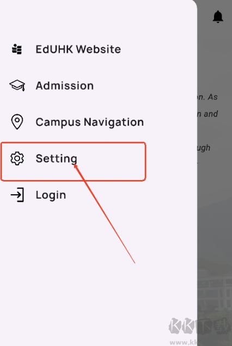
Task: Click the Login arrow-into-door icon
Action: point(17,195)
